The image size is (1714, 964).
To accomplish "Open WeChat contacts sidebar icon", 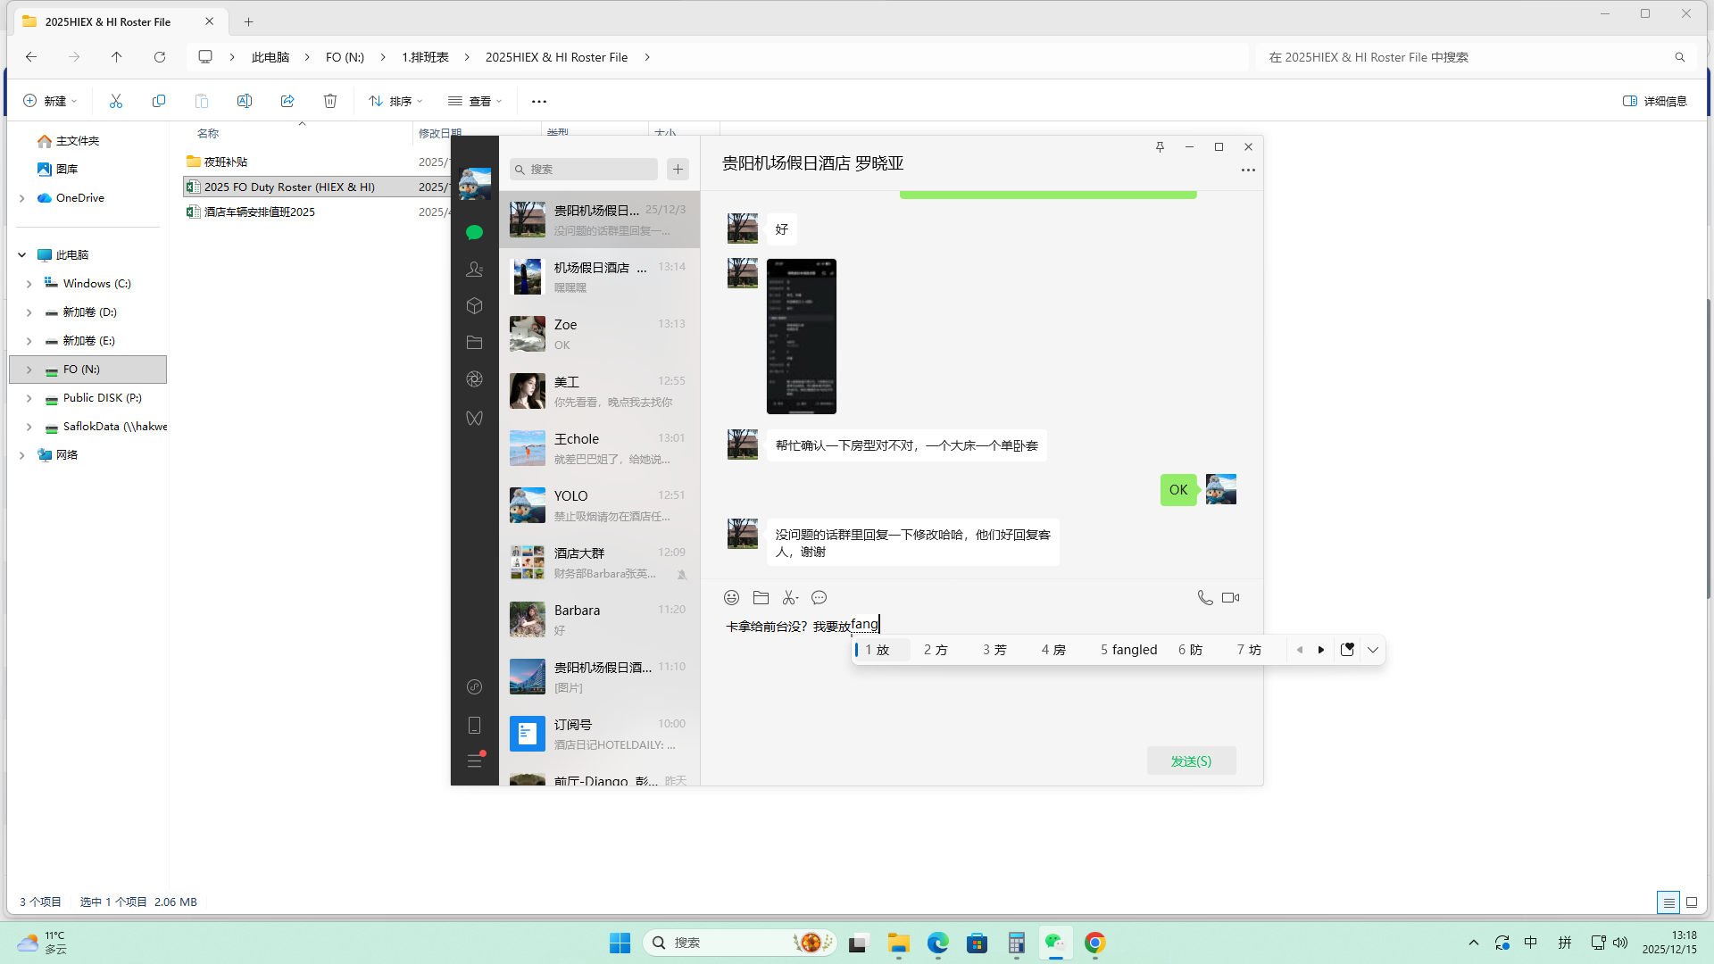I will pos(474,269).
